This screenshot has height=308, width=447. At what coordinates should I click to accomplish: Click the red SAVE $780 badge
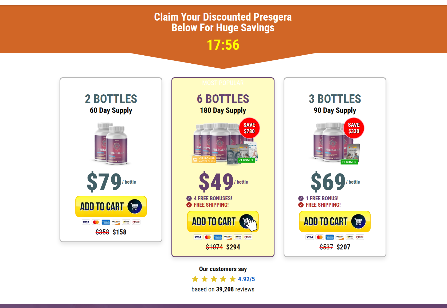point(249,128)
